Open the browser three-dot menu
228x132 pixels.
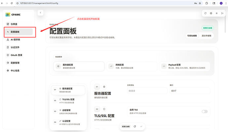[x=226, y=3]
